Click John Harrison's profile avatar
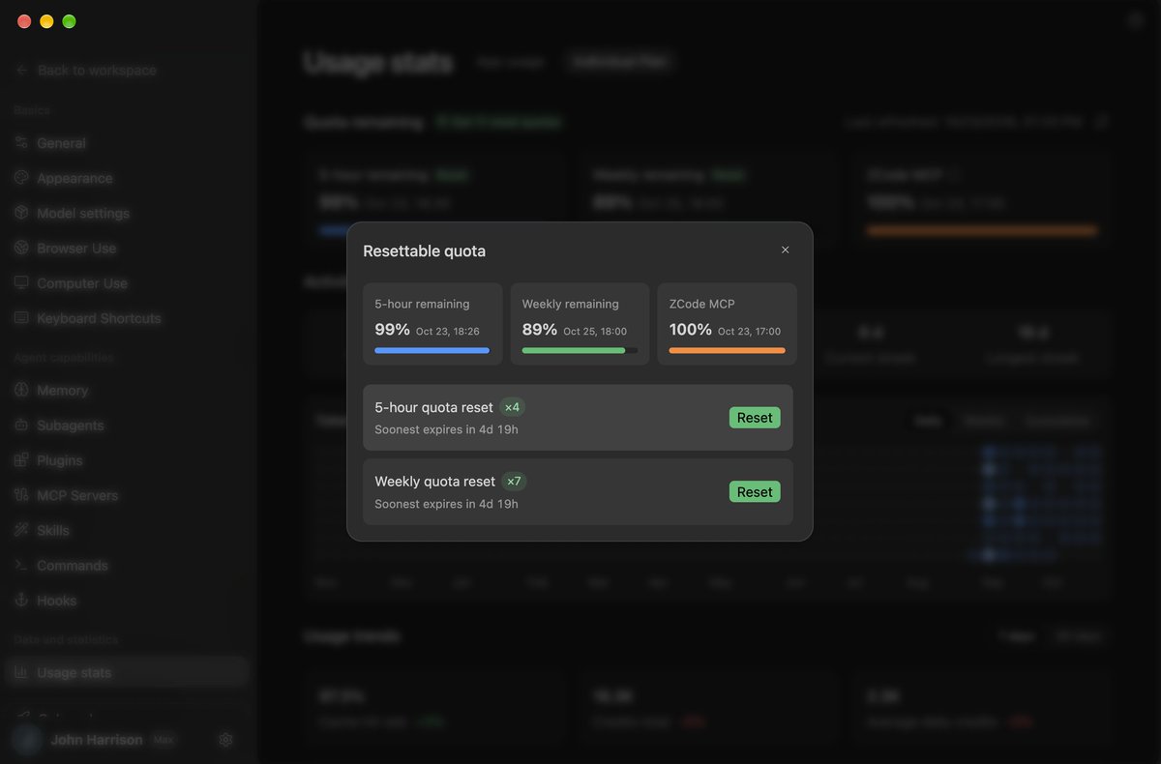This screenshot has height=764, width=1161. (x=27, y=740)
